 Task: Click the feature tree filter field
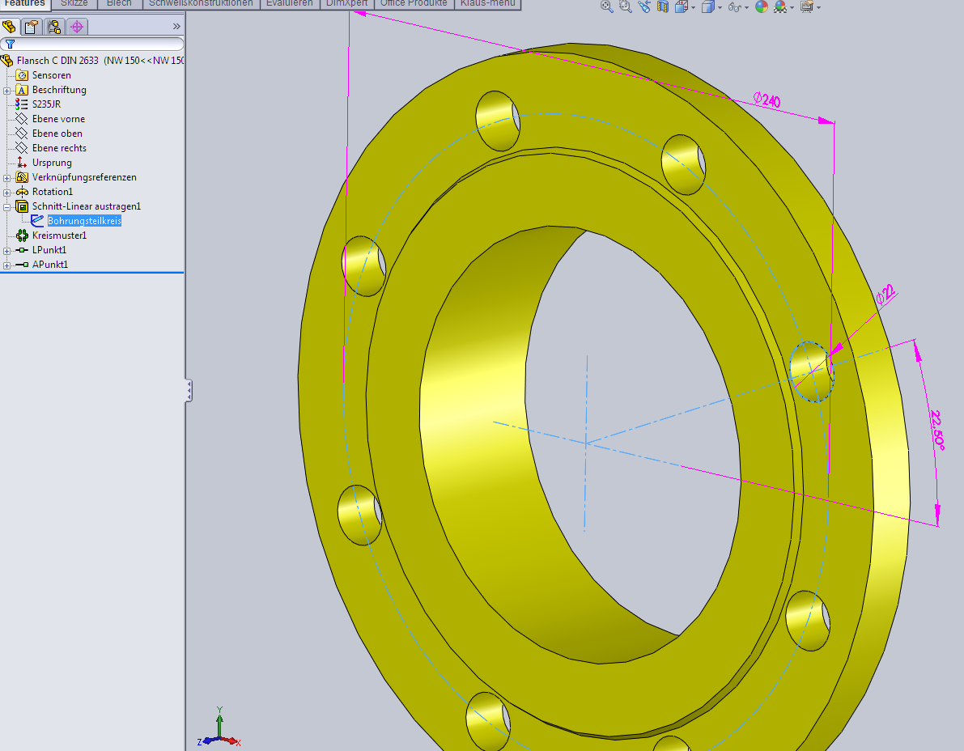pyautogui.click(x=97, y=45)
